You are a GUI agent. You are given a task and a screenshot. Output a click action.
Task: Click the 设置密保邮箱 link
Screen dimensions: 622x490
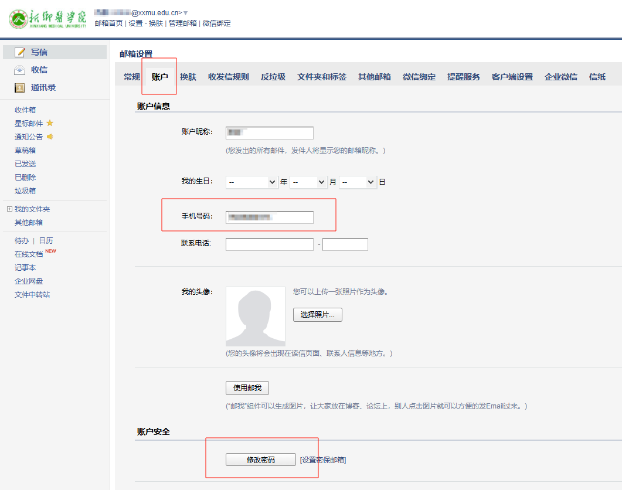pyautogui.click(x=322, y=460)
